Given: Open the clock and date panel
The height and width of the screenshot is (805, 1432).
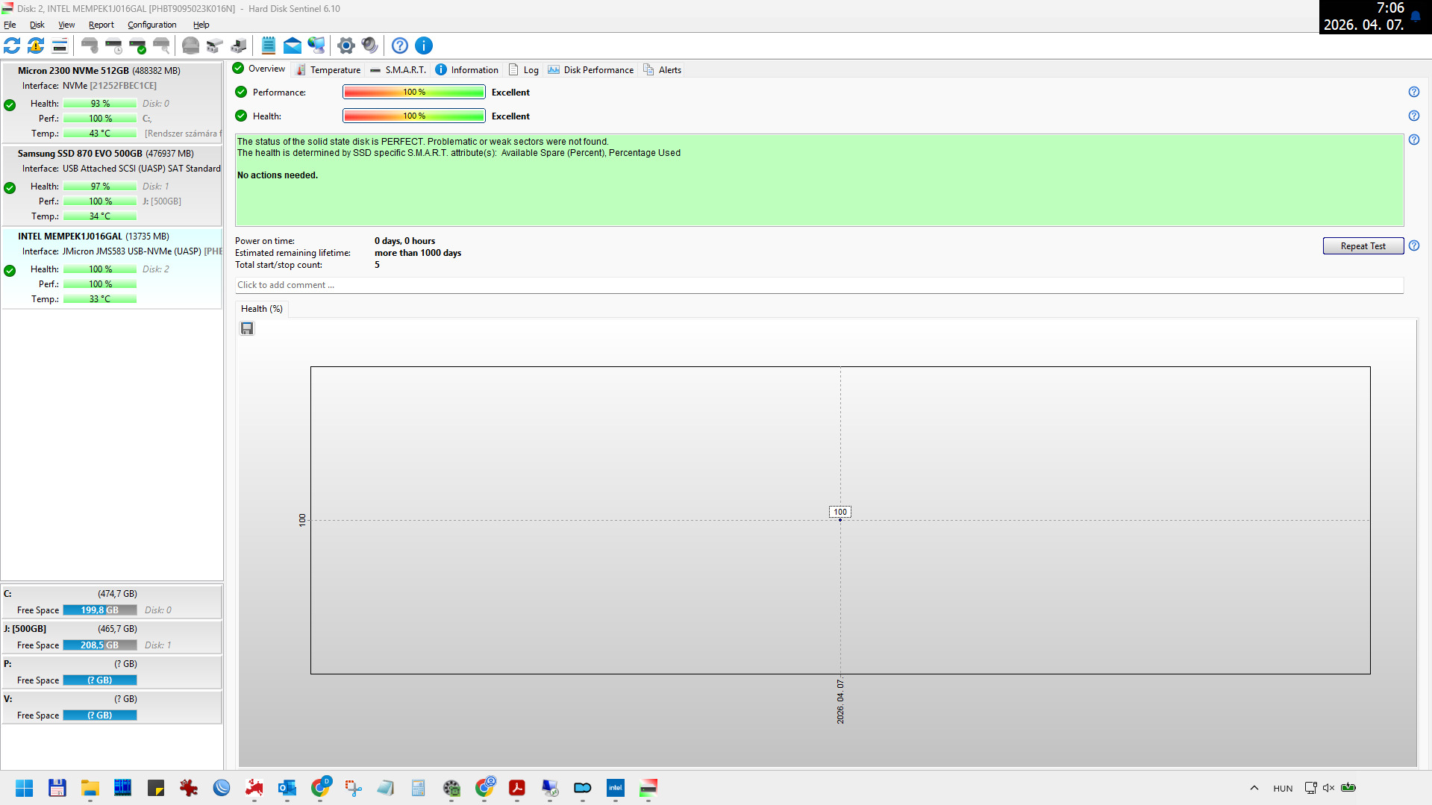Looking at the screenshot, I should tap(1364, 16).
